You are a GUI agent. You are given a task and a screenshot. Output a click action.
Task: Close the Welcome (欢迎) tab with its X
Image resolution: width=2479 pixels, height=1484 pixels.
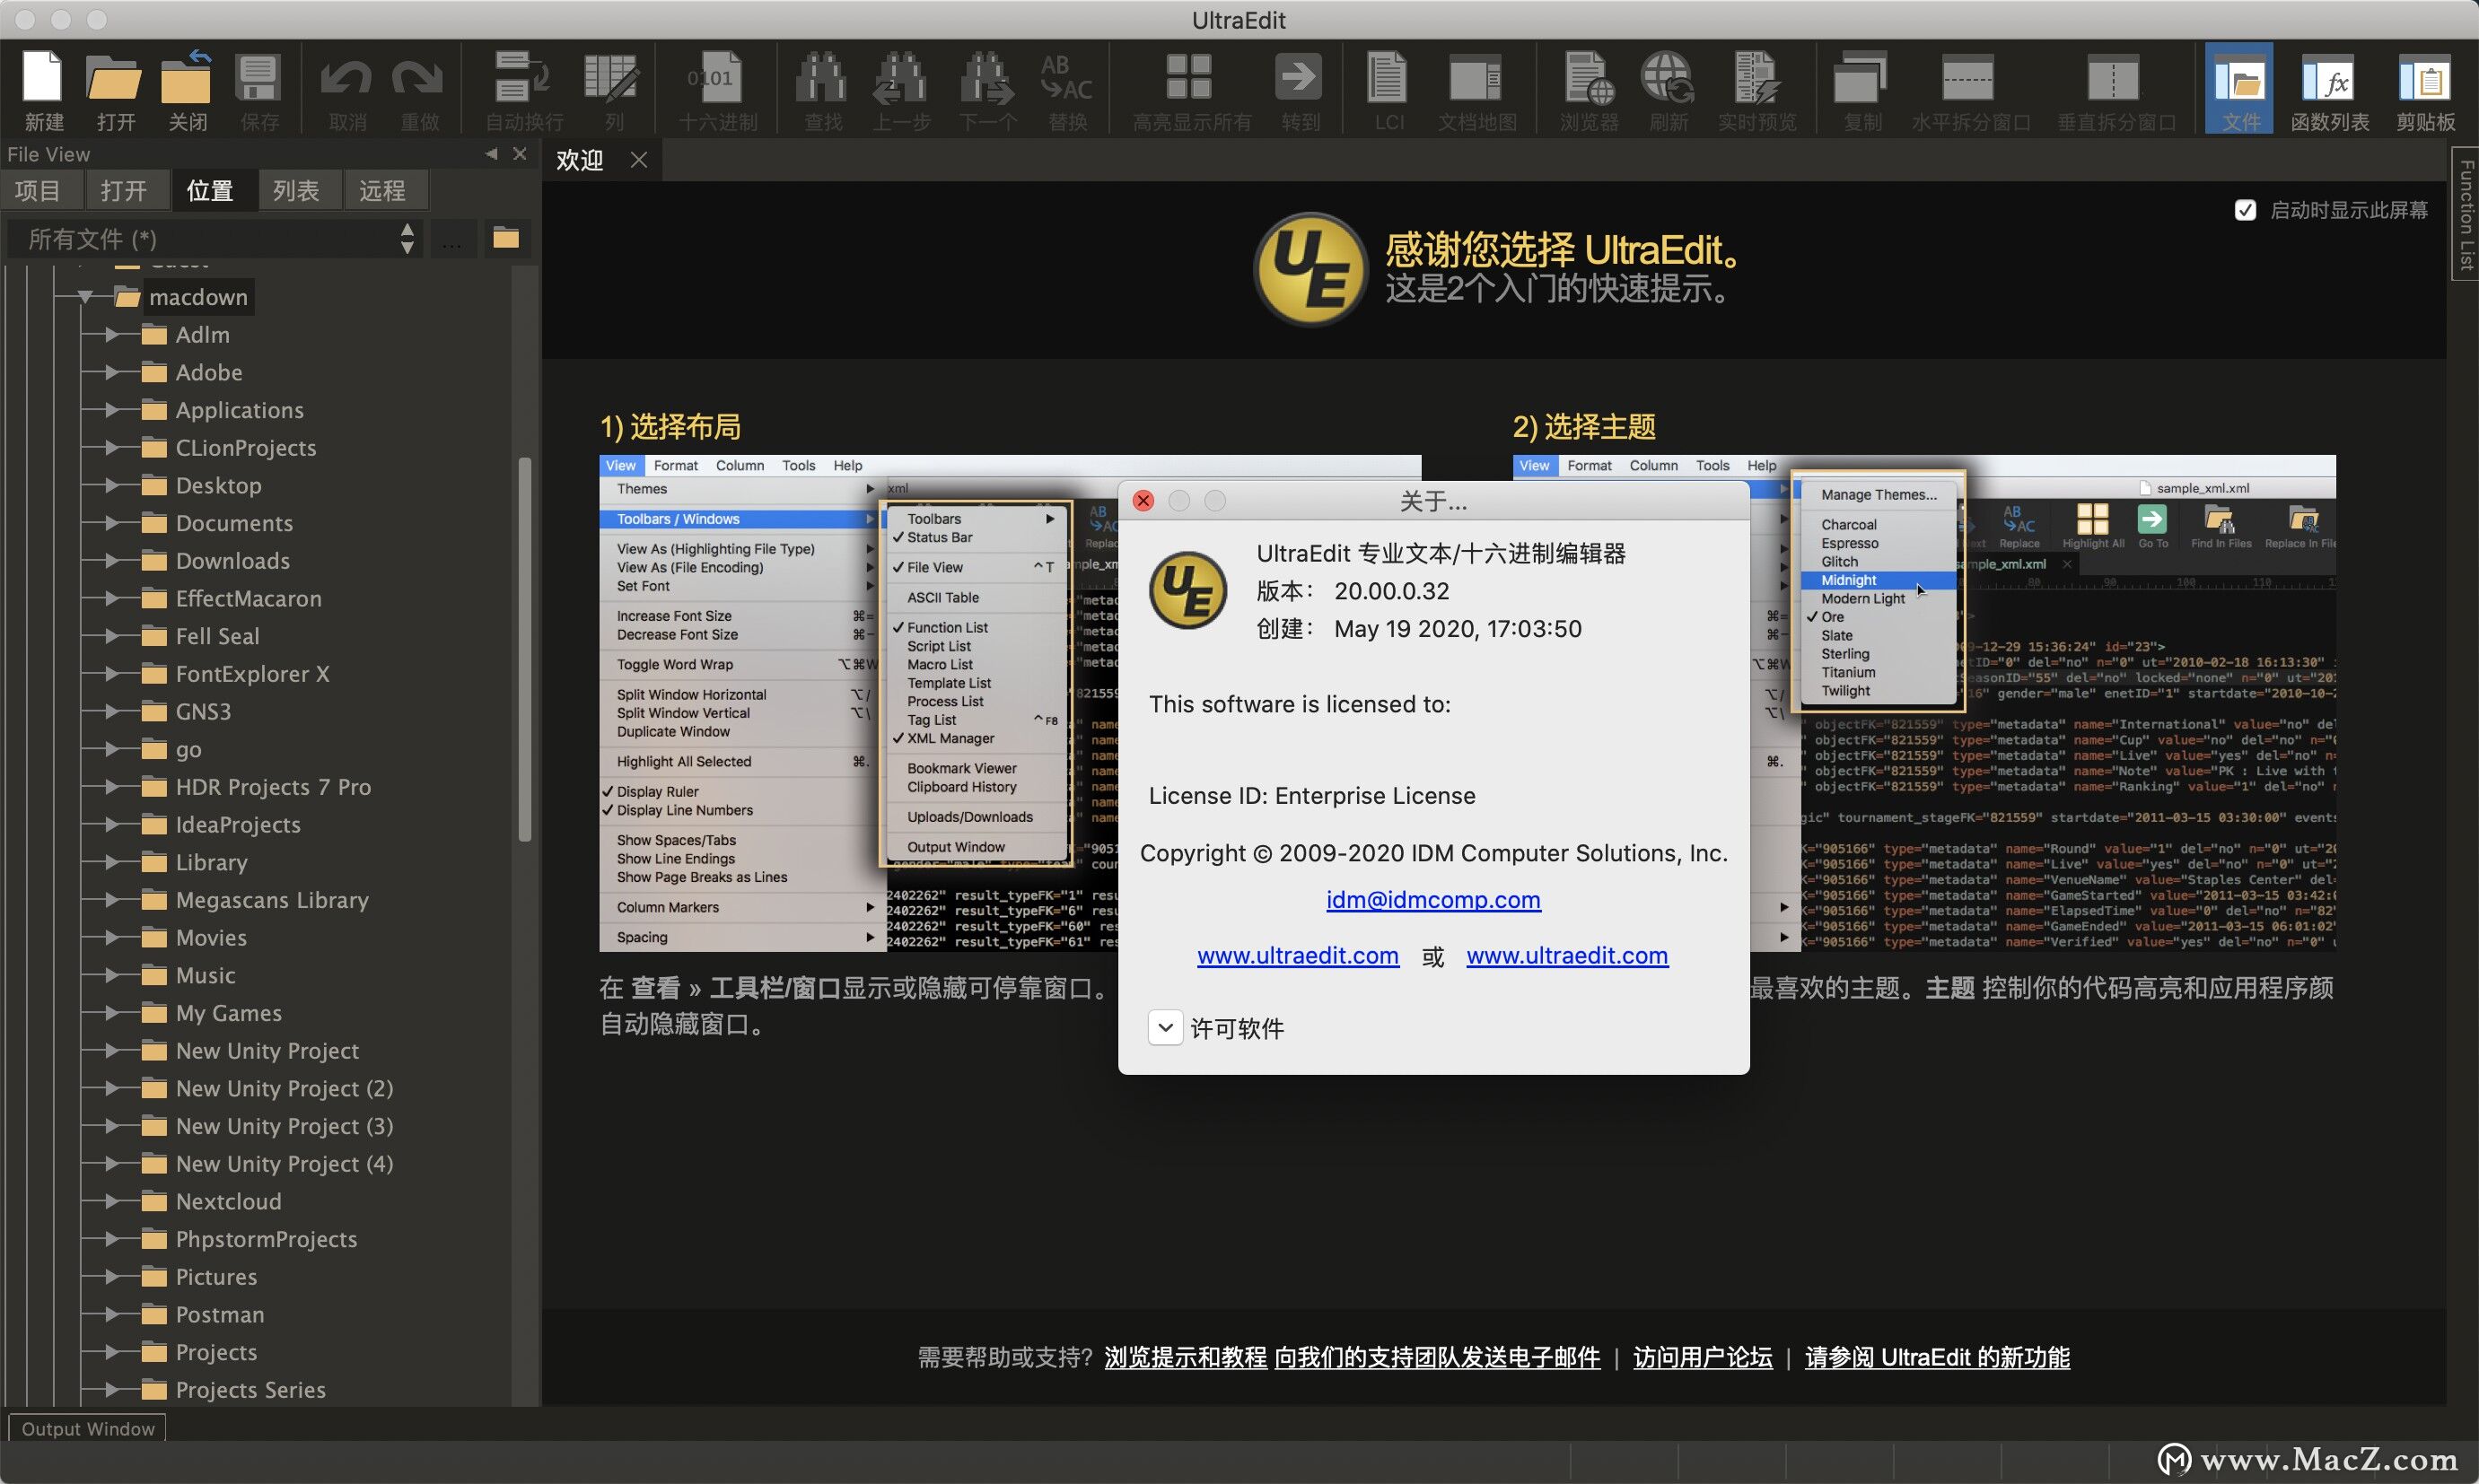(639, 160)
